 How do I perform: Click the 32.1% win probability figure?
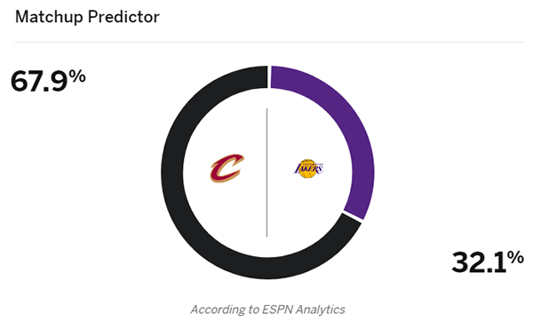click(x=488, y=261)
